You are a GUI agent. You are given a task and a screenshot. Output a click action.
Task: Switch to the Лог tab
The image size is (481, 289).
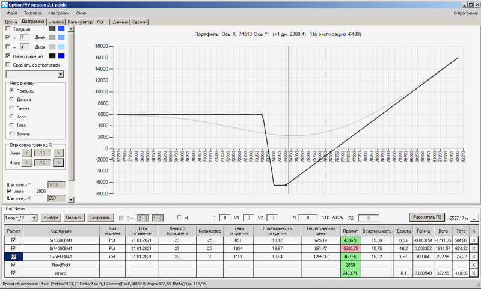click(x=100, y=22)
